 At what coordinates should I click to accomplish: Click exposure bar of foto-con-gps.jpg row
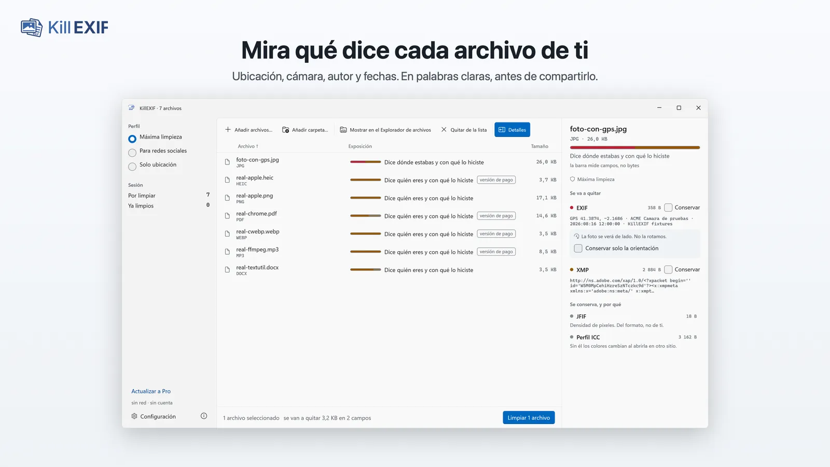[x=365, y=162]
